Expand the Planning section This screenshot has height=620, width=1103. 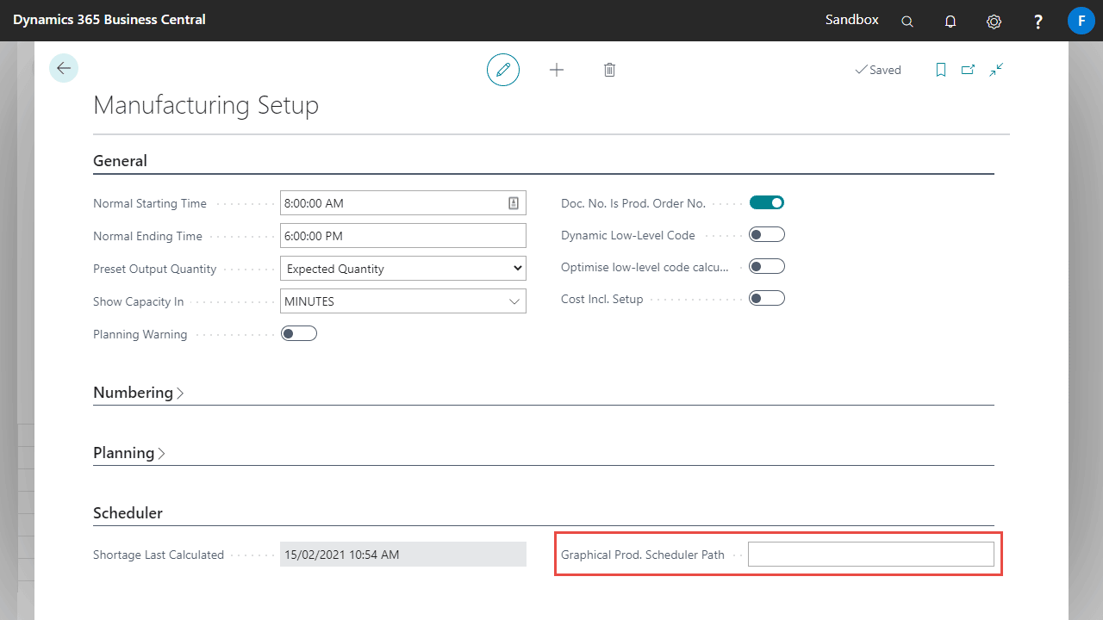pos(129,453)
